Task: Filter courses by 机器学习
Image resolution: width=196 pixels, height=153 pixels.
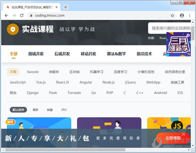Action: (x=97, y=72)
